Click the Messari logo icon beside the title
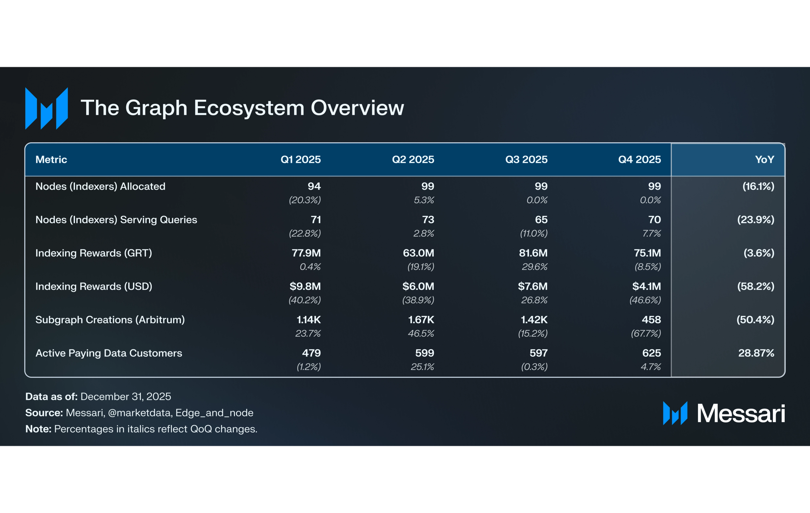Screen dimensions: 810x513 [47, 108]
